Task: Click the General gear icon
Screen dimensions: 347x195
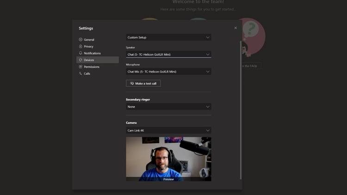Action: pos(81,40)
